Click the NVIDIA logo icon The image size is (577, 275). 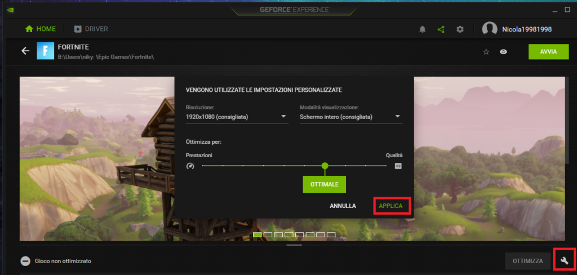(x=10, y=10)
